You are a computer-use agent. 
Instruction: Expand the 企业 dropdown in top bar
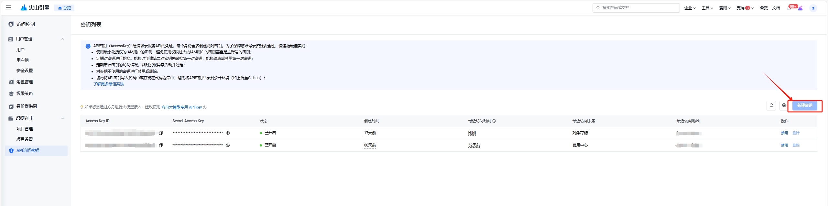tap(690, 8)
